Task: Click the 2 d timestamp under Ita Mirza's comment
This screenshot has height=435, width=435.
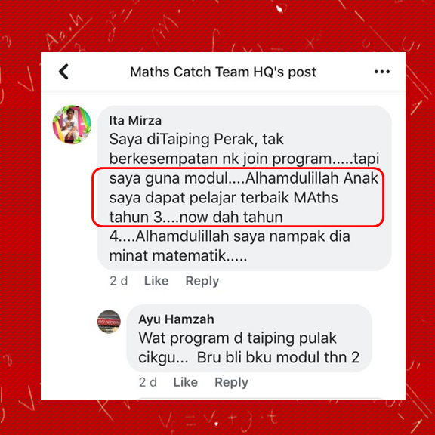Action: [119, 281]
